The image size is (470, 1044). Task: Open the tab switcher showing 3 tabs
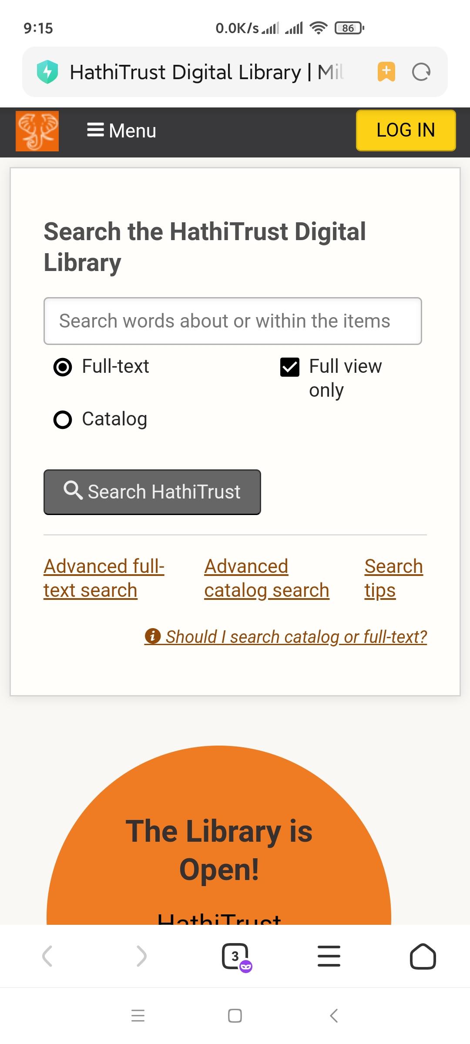(x=235, y=956)
